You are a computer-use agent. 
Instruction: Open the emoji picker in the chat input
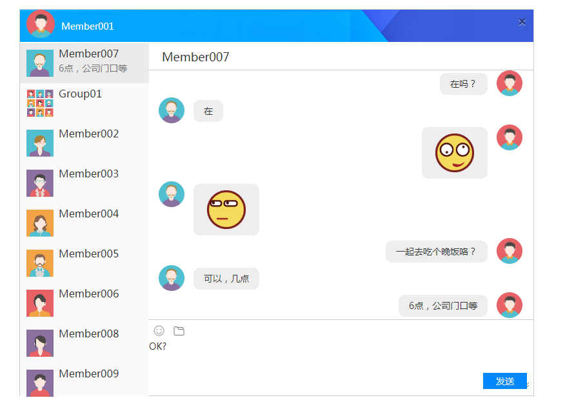tap(159, 330)
